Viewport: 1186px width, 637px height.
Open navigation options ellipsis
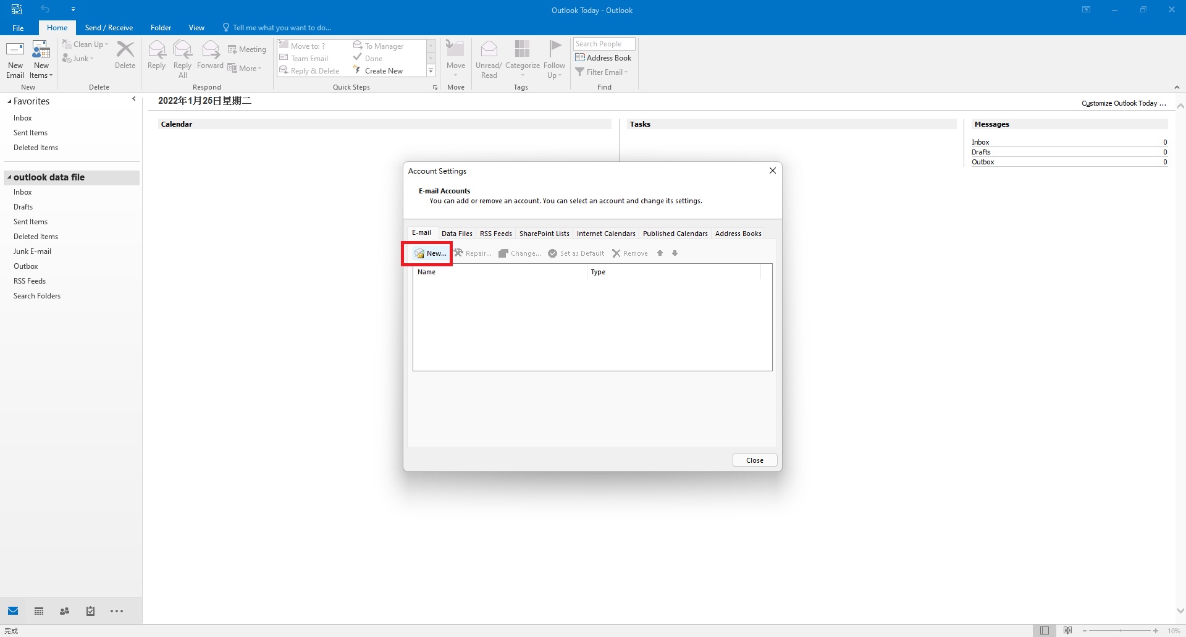coord(117,611)
